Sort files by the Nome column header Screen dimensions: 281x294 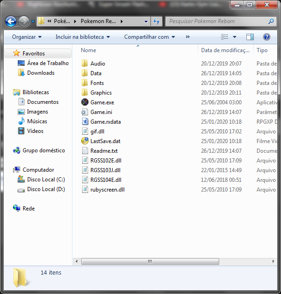click(x=89, y=50)
